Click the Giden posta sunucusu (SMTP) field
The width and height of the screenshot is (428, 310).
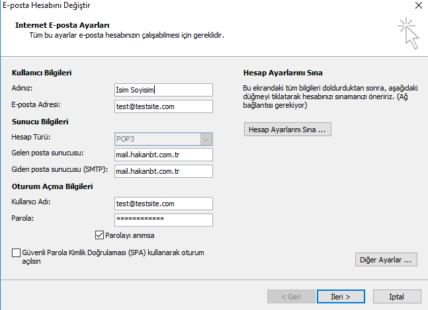coord(163,171)
